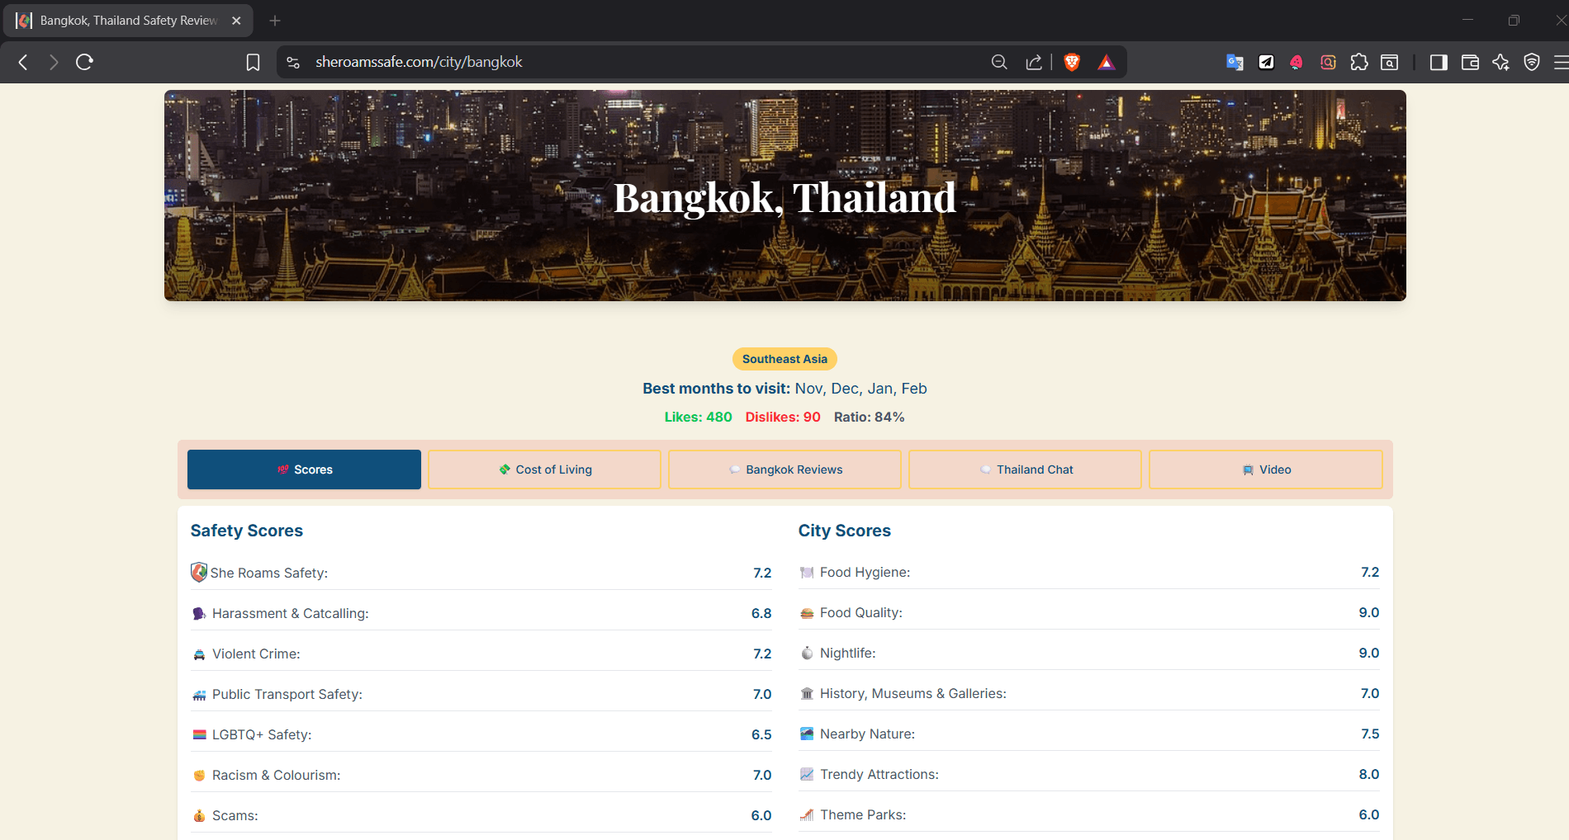Viewport: 1569px width, 840px height.
Task: Reload the page
Action: pyautogui.click(x=84, y=62)
